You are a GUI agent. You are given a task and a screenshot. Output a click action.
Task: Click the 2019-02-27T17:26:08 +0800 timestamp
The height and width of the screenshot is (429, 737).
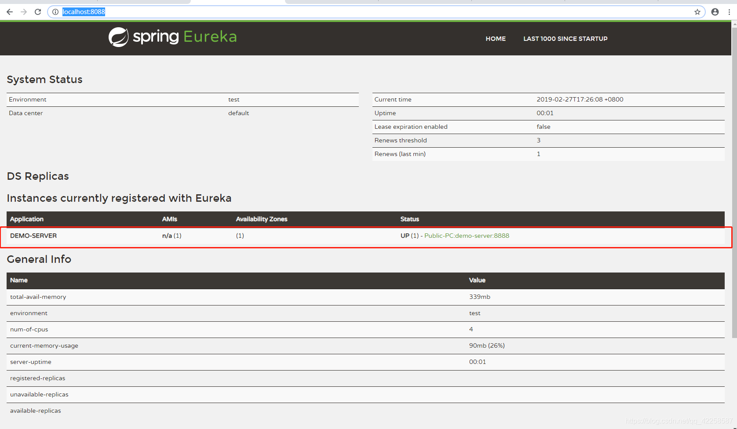pos(580,99)
